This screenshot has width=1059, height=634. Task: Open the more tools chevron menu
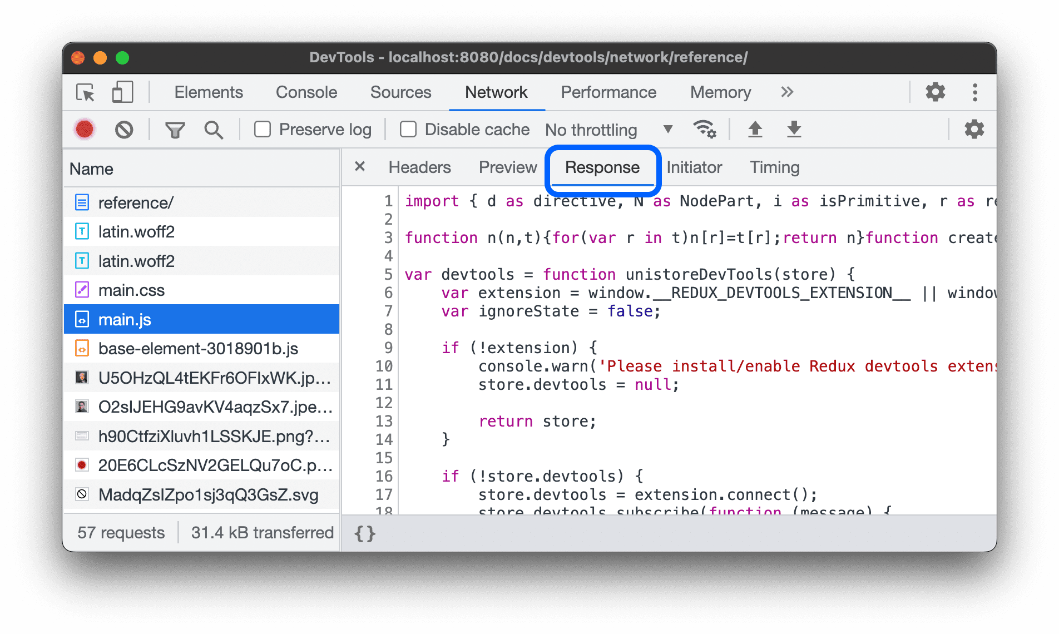tap(786, 92)
